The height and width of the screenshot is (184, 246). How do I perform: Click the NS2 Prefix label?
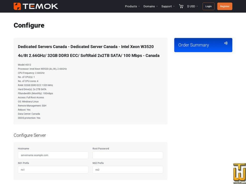pyautogui.click(x=98, y=163)
